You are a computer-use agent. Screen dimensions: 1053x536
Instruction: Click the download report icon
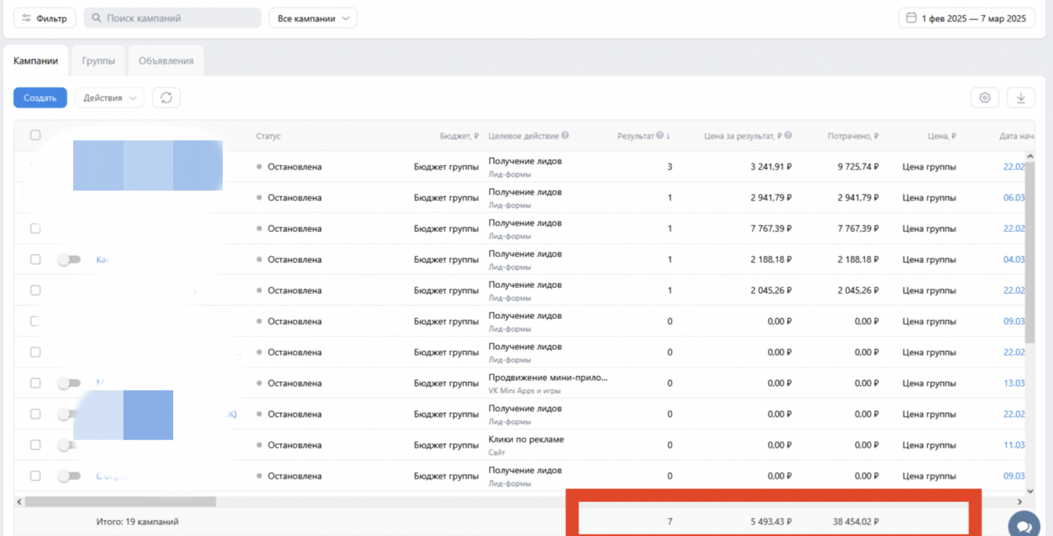coord(1021,98)
